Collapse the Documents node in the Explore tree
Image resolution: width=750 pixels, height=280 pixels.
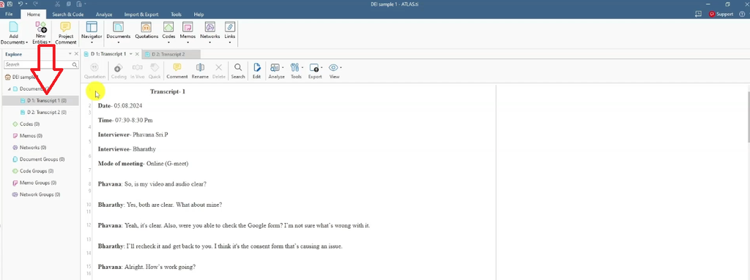(x=9, y=89)
